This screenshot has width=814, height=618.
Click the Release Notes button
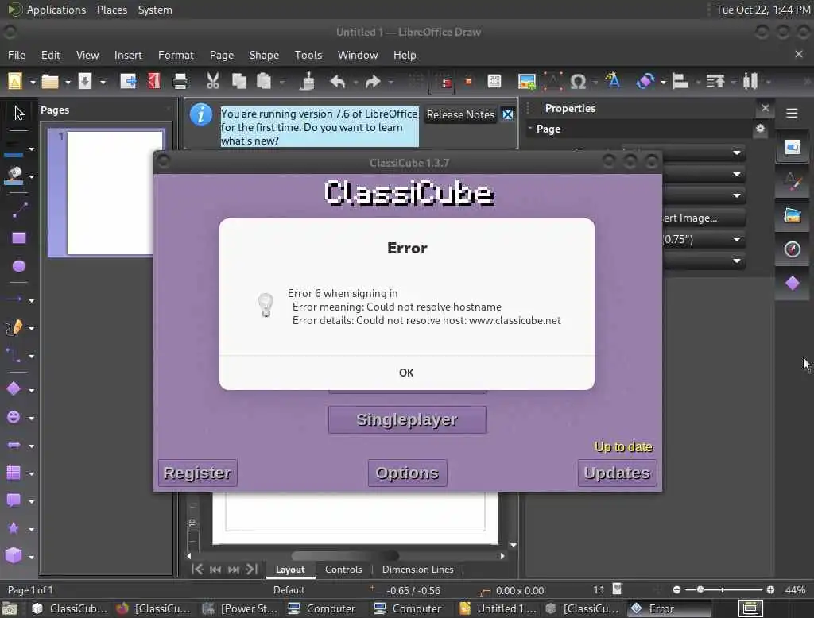pos(460,114)
